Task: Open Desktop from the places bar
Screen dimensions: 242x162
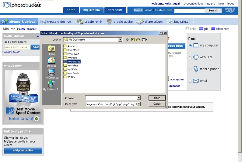Action: [51, 62]
